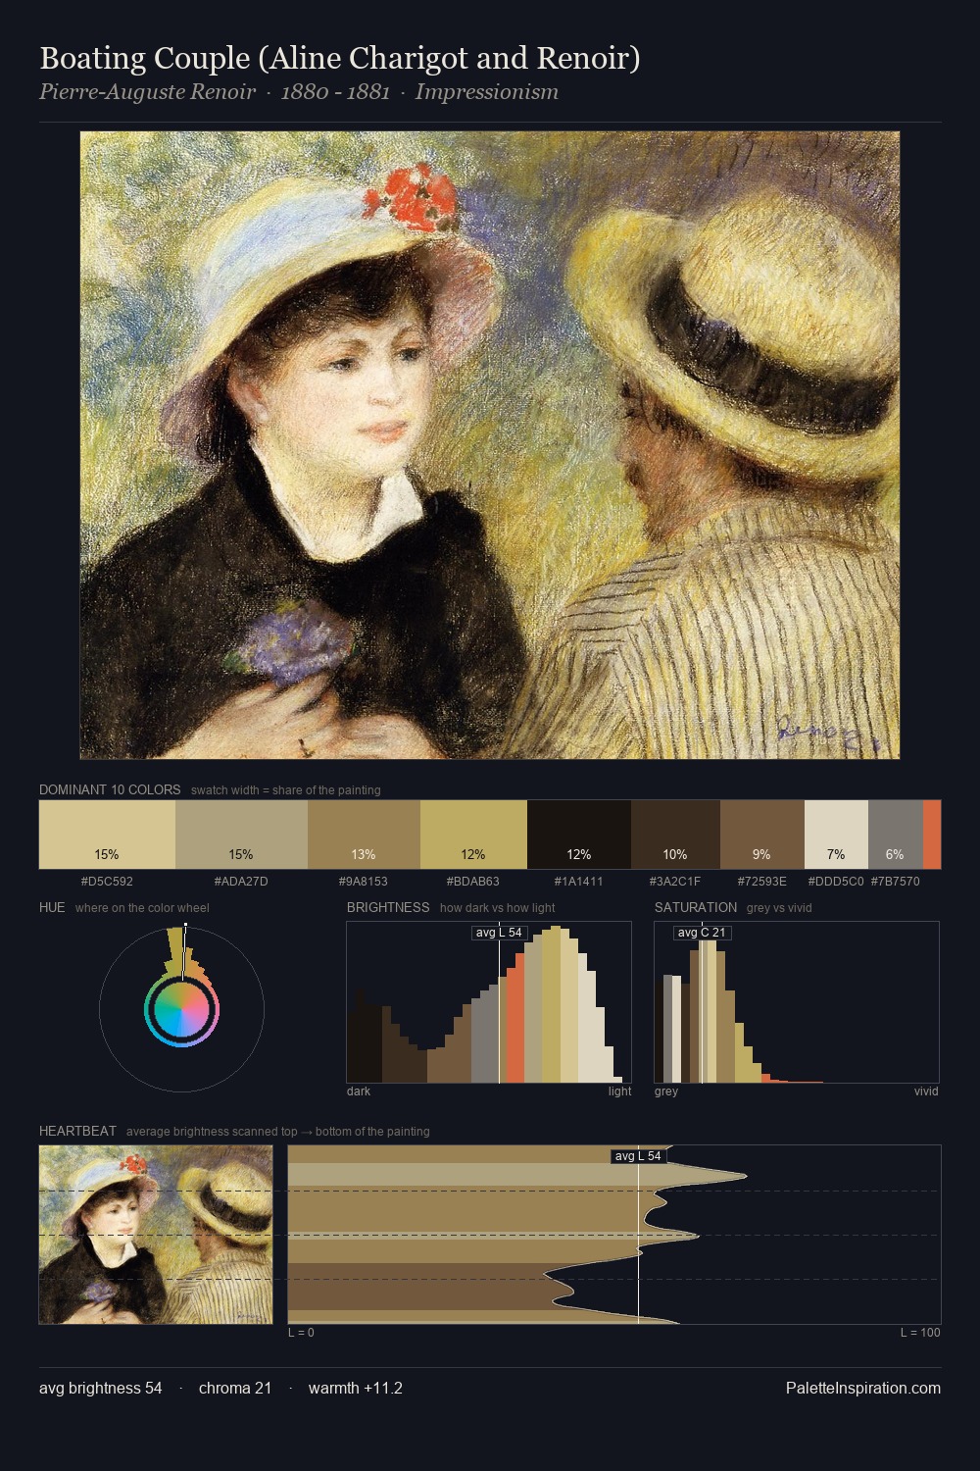980x1471 pixels.
Task: Click the HEARTBEAT section heading
Action: [x=77, y=1131]
